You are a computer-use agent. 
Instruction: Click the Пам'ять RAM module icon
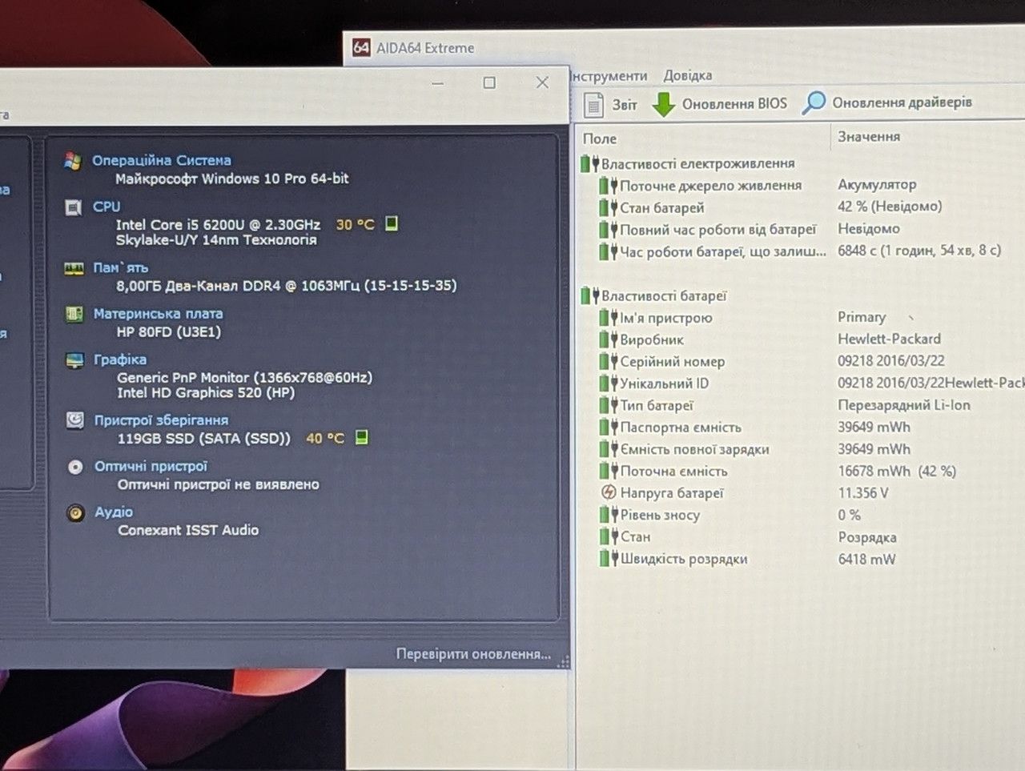tap(74, 268)
